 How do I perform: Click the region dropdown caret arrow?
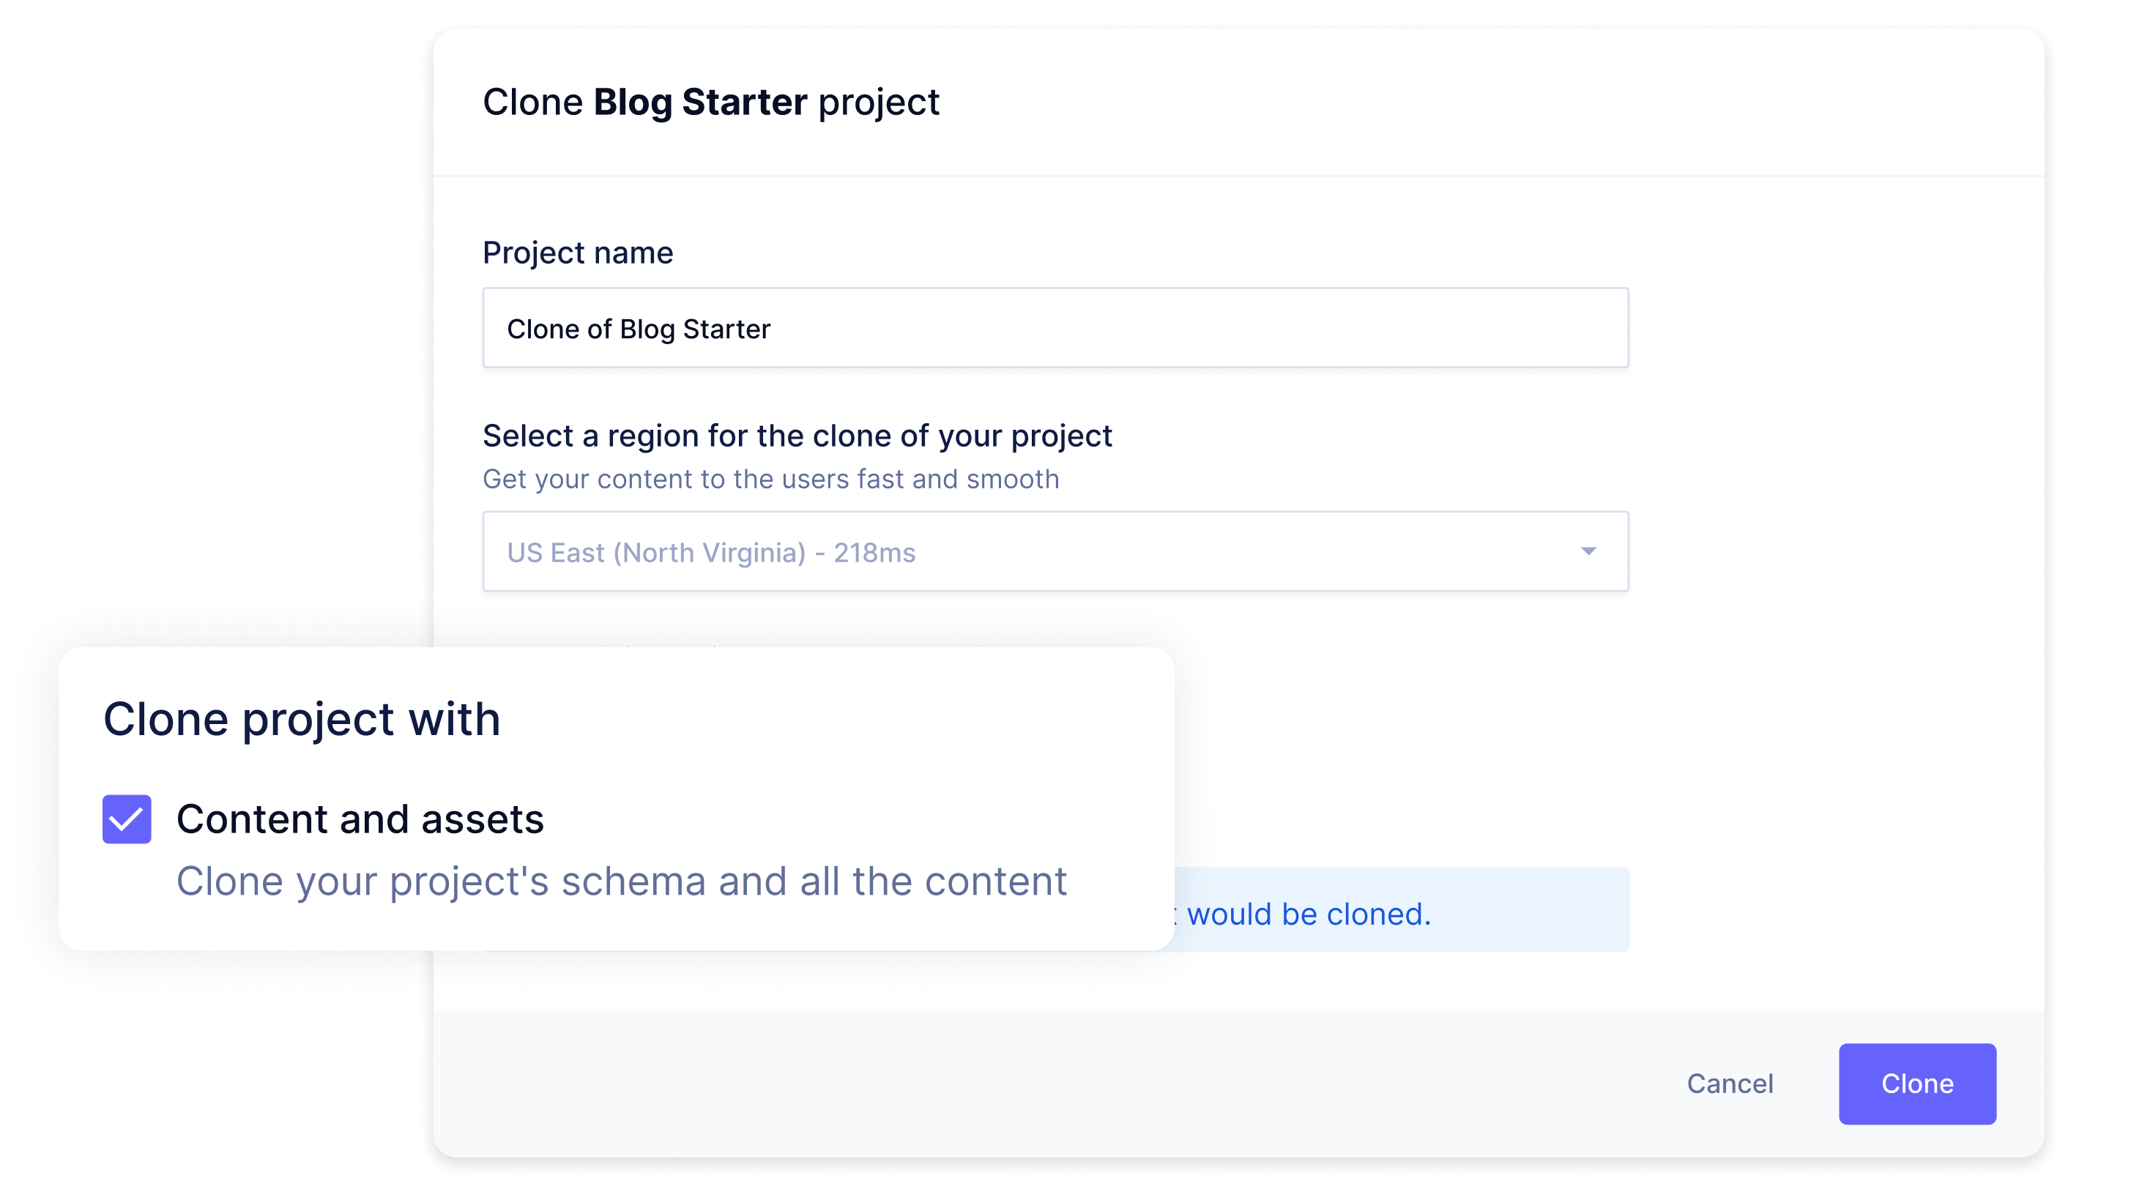point(1588,551)
